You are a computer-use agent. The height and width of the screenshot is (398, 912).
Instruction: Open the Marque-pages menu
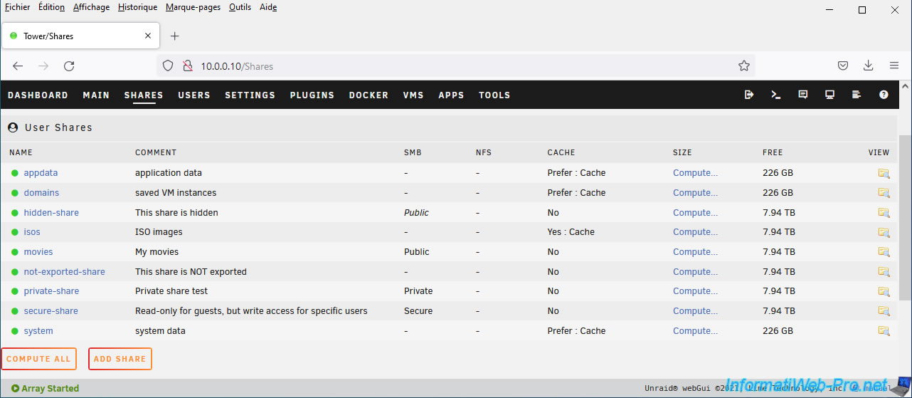(x=193, y=7)
